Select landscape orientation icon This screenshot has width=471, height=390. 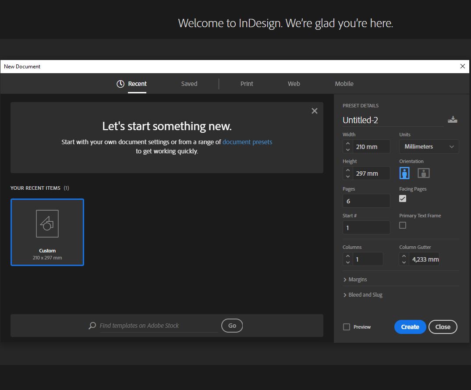tap(424, 173)
